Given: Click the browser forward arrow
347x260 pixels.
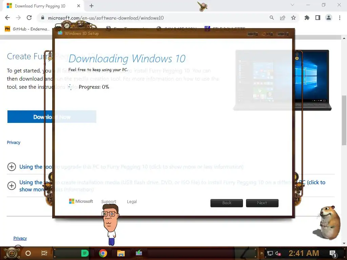Looking at the screenshot, I should tap(18, 18).
